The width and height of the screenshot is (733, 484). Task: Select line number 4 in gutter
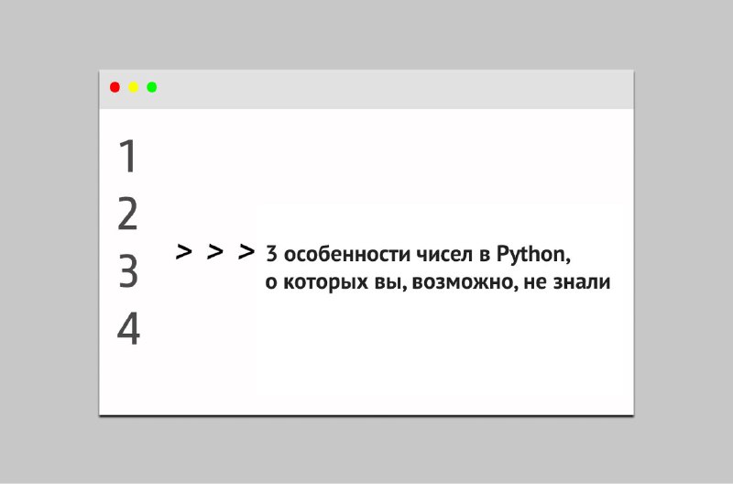click(128, 329)
